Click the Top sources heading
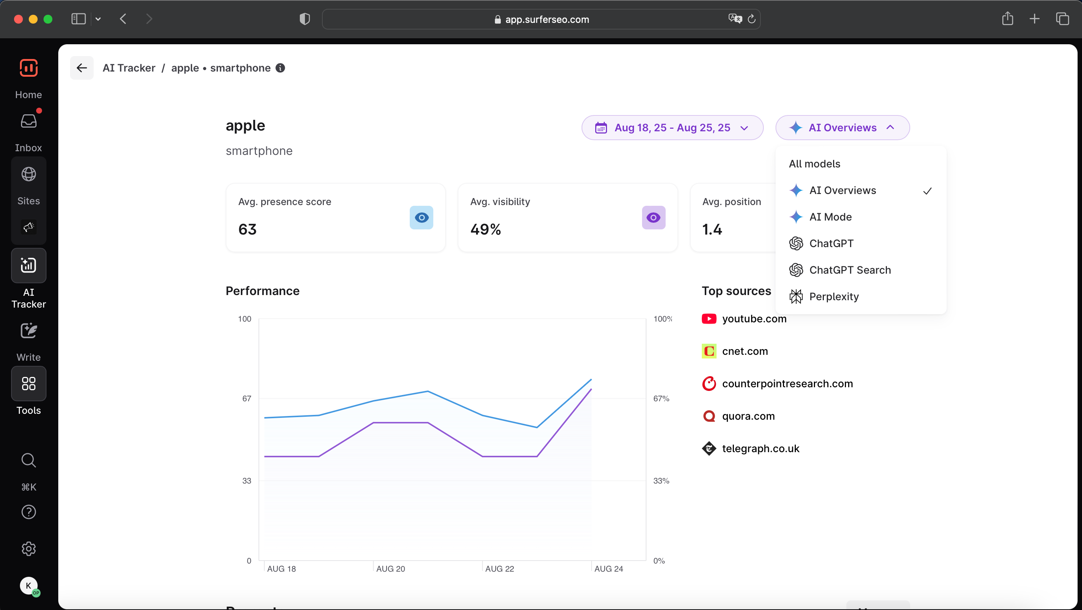1082x610 pixels. pos(736,291)
